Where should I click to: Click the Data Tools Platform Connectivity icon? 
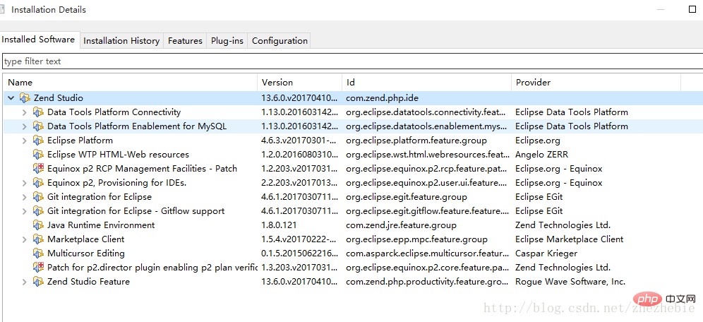point(38,112)
